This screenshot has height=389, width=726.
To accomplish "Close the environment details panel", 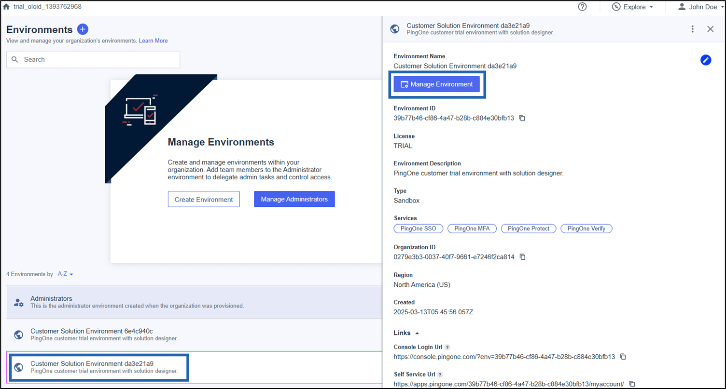I will tap(710, 29).
